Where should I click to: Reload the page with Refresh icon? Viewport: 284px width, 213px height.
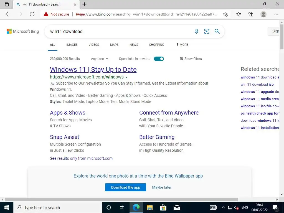(32, 14)
